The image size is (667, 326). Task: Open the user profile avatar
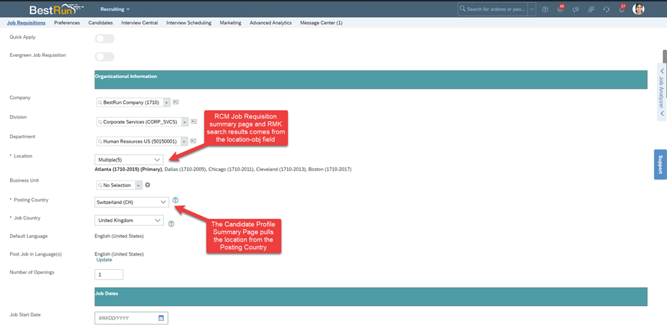(x=638, y=9)
